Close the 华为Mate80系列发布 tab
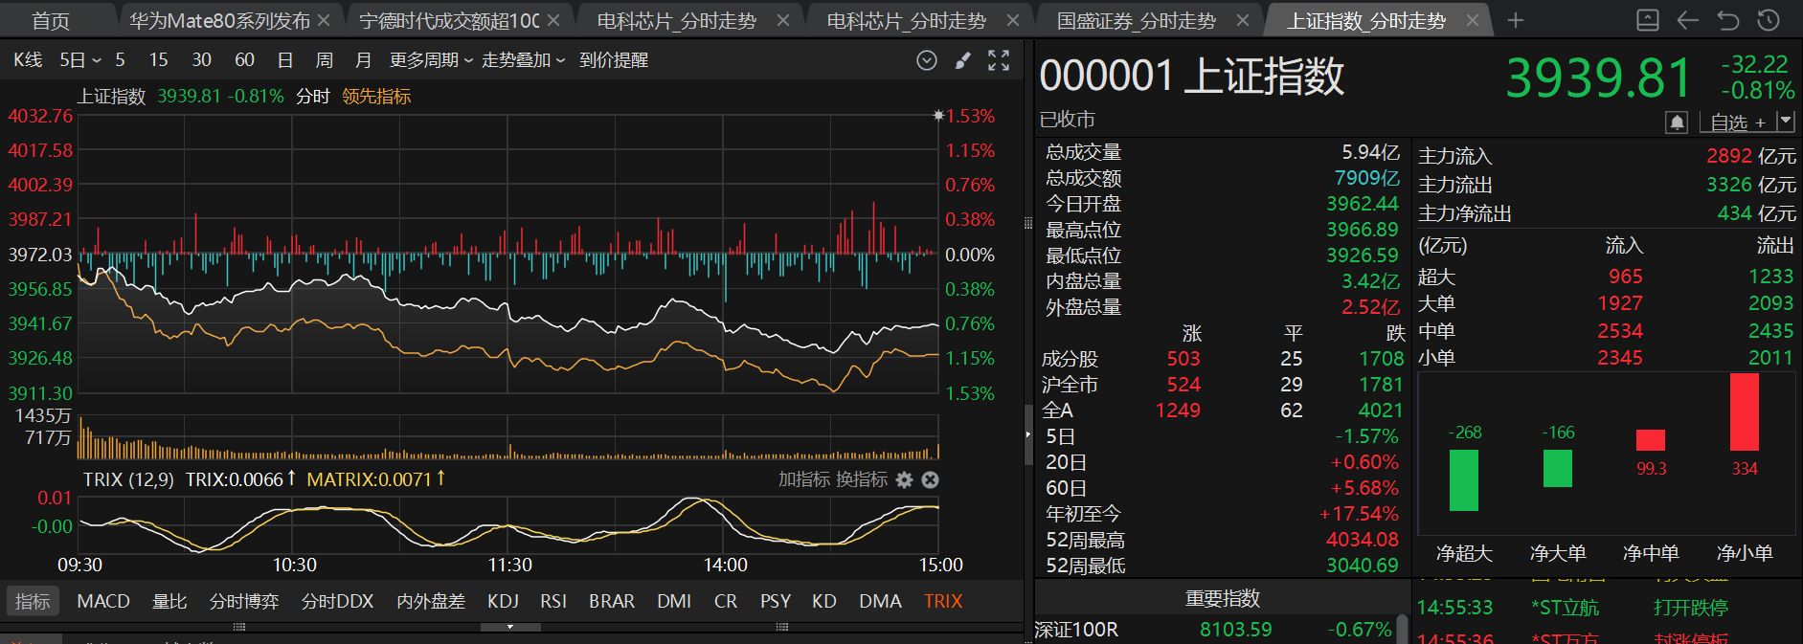This screenshot has height=644, width=1803. pyautogui.click(x=324, y=20)
